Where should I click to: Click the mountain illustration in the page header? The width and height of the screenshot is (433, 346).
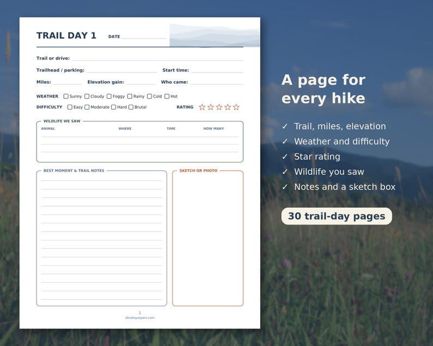[x=214, y=35]
